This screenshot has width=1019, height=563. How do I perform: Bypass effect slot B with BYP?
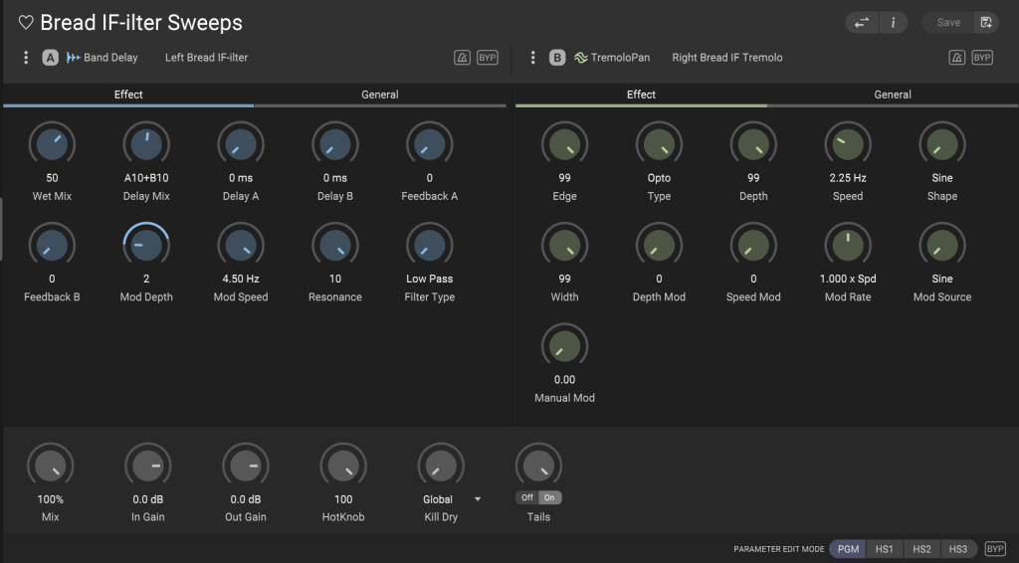click(982, 58)
